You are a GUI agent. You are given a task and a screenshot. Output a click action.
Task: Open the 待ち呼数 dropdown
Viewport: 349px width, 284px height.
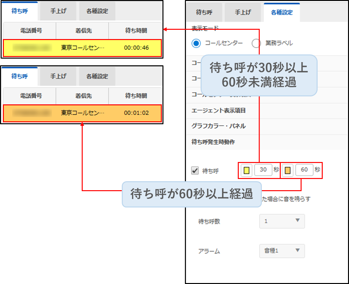coord(282,221)
